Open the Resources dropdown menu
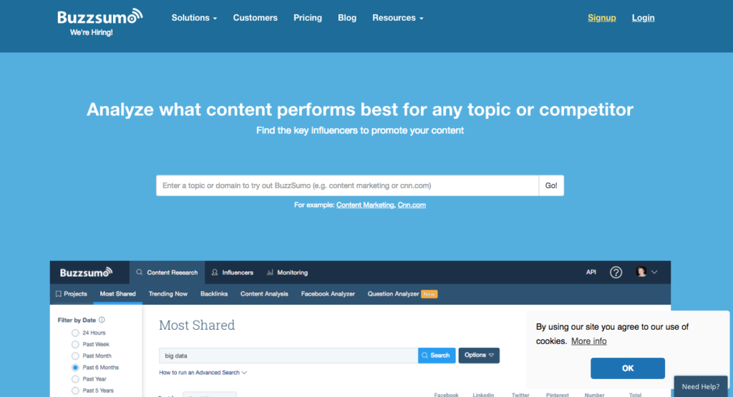 [x=398, y=18]
